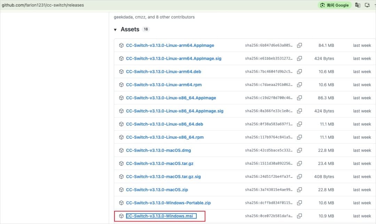Click the Ask Google button
This screenshot has width=376, height=224.
point(335,5)
